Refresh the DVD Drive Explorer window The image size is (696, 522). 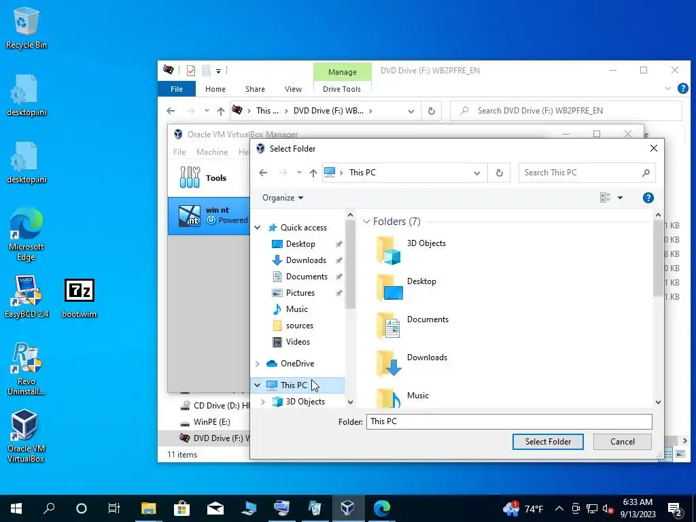coord(431,111)
